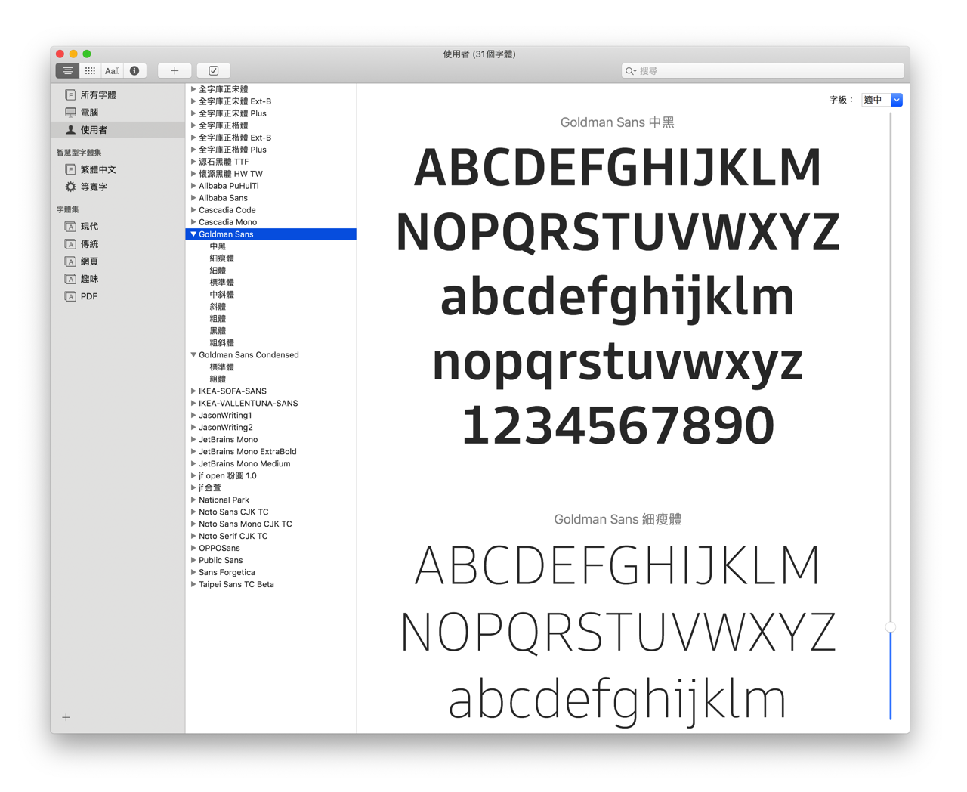Open 現代 font collection
Viewport: 967px width, 792px height.
click(118, 227)
